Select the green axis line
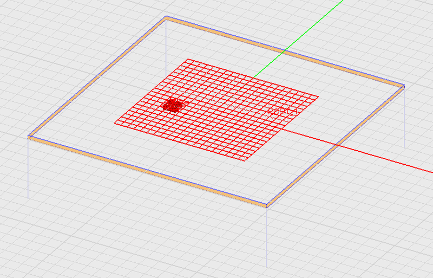This screenshot has height=278, width=433. (x=298, y=38)
